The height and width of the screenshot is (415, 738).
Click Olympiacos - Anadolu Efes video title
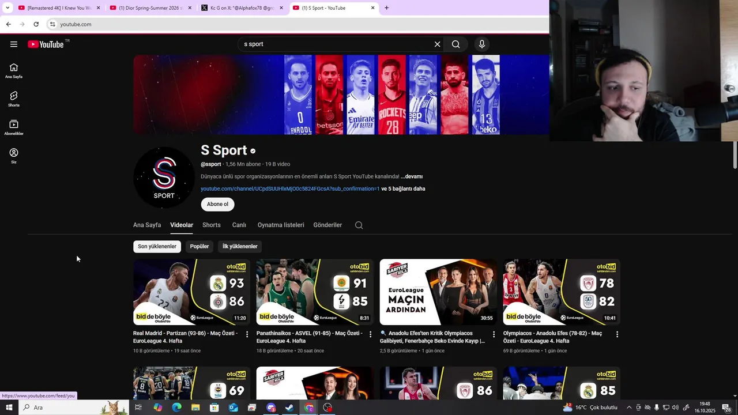[552, 337]
